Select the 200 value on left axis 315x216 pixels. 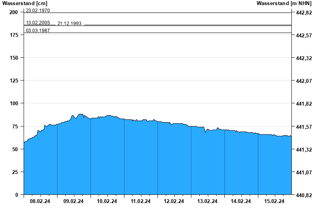coord(14,13)
